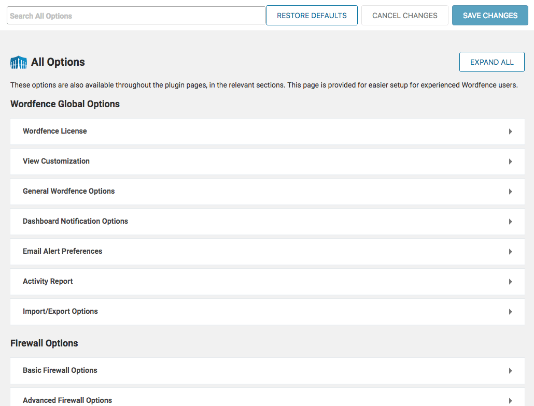The height and width of the screenshot is (406, 534).
Task: Click the triangle icon on Activity Report row
Action: click(510, 282)
